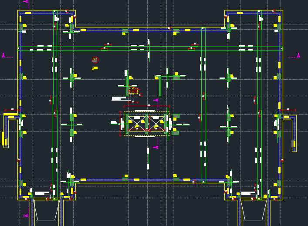This screenshot has height=226, width=308.
Task: Select the stair symbol with red treads
Action: point(133,91)
